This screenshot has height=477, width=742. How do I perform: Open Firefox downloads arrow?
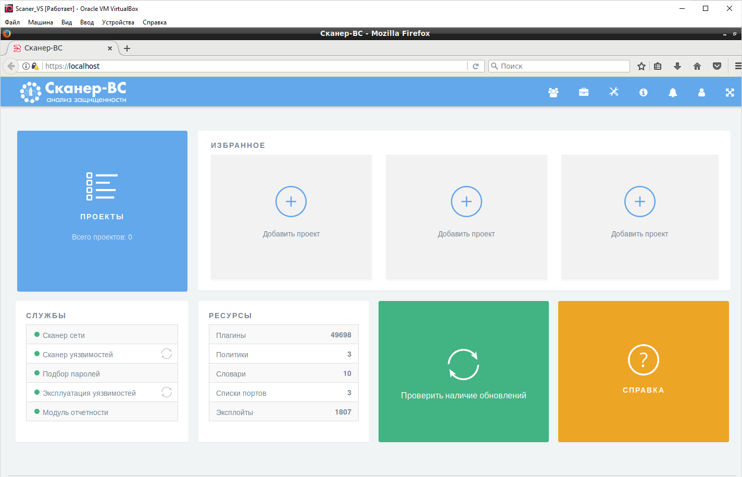(x=677, y=66)
